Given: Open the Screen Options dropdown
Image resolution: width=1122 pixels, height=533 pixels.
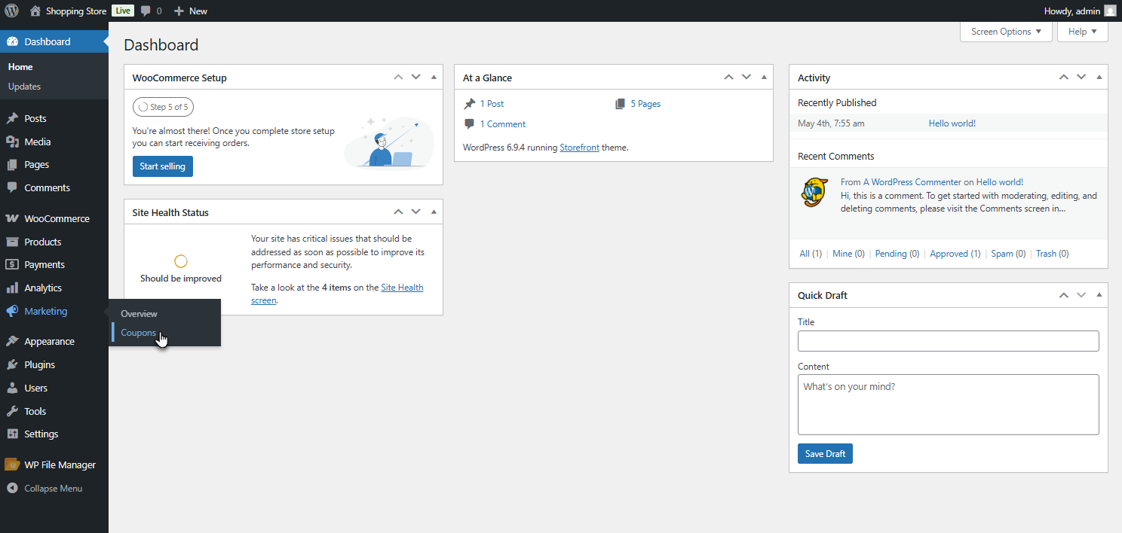Looking at the screenshot, I should 1006,32.
